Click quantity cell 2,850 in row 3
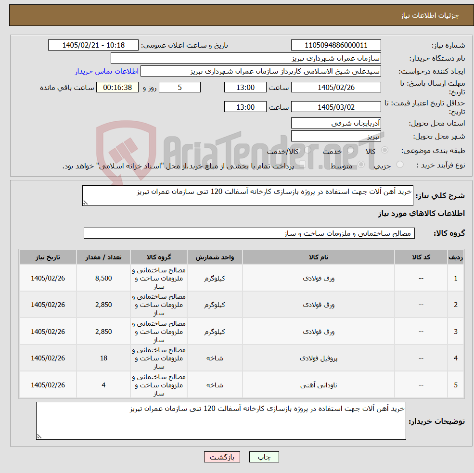The image size is (474, 473). point(103,332)
